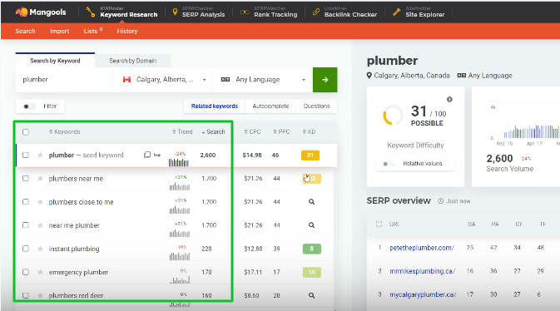
Task: Sort by Search volume column
Action: coord(213,131)
